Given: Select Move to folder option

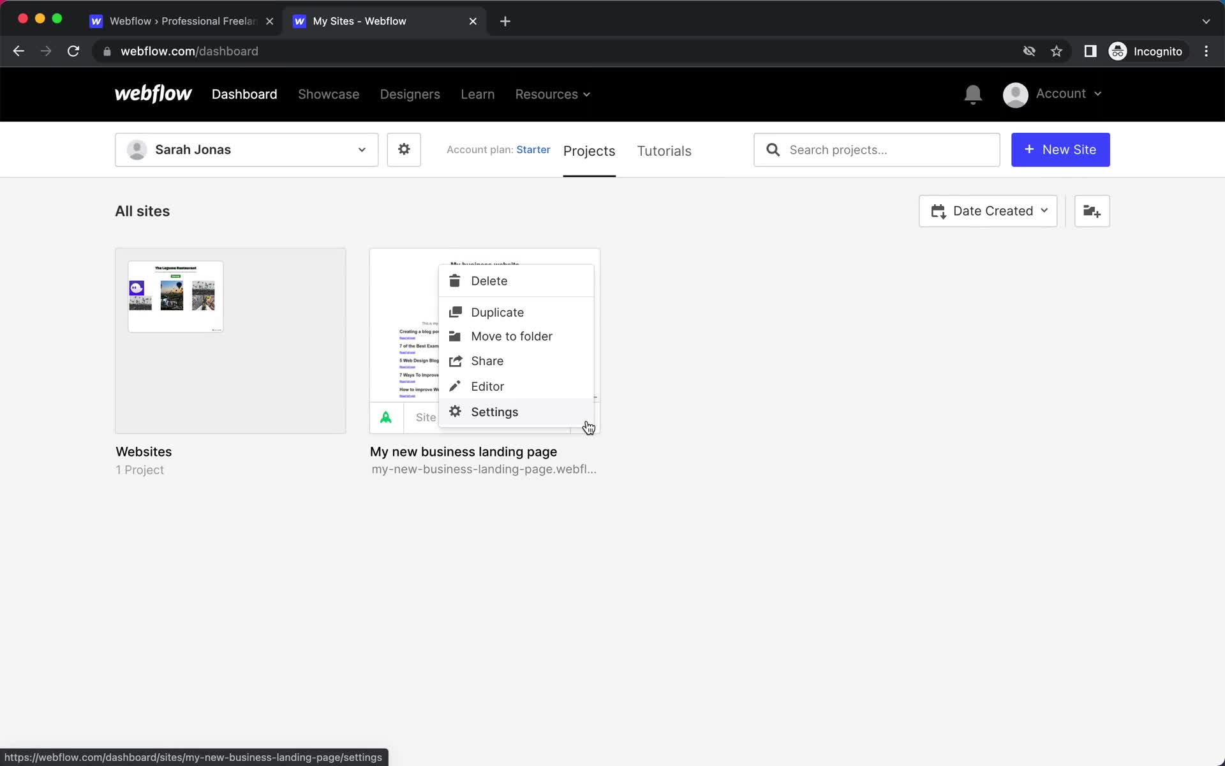Looking at the screenshot, I should coord(512,335).
